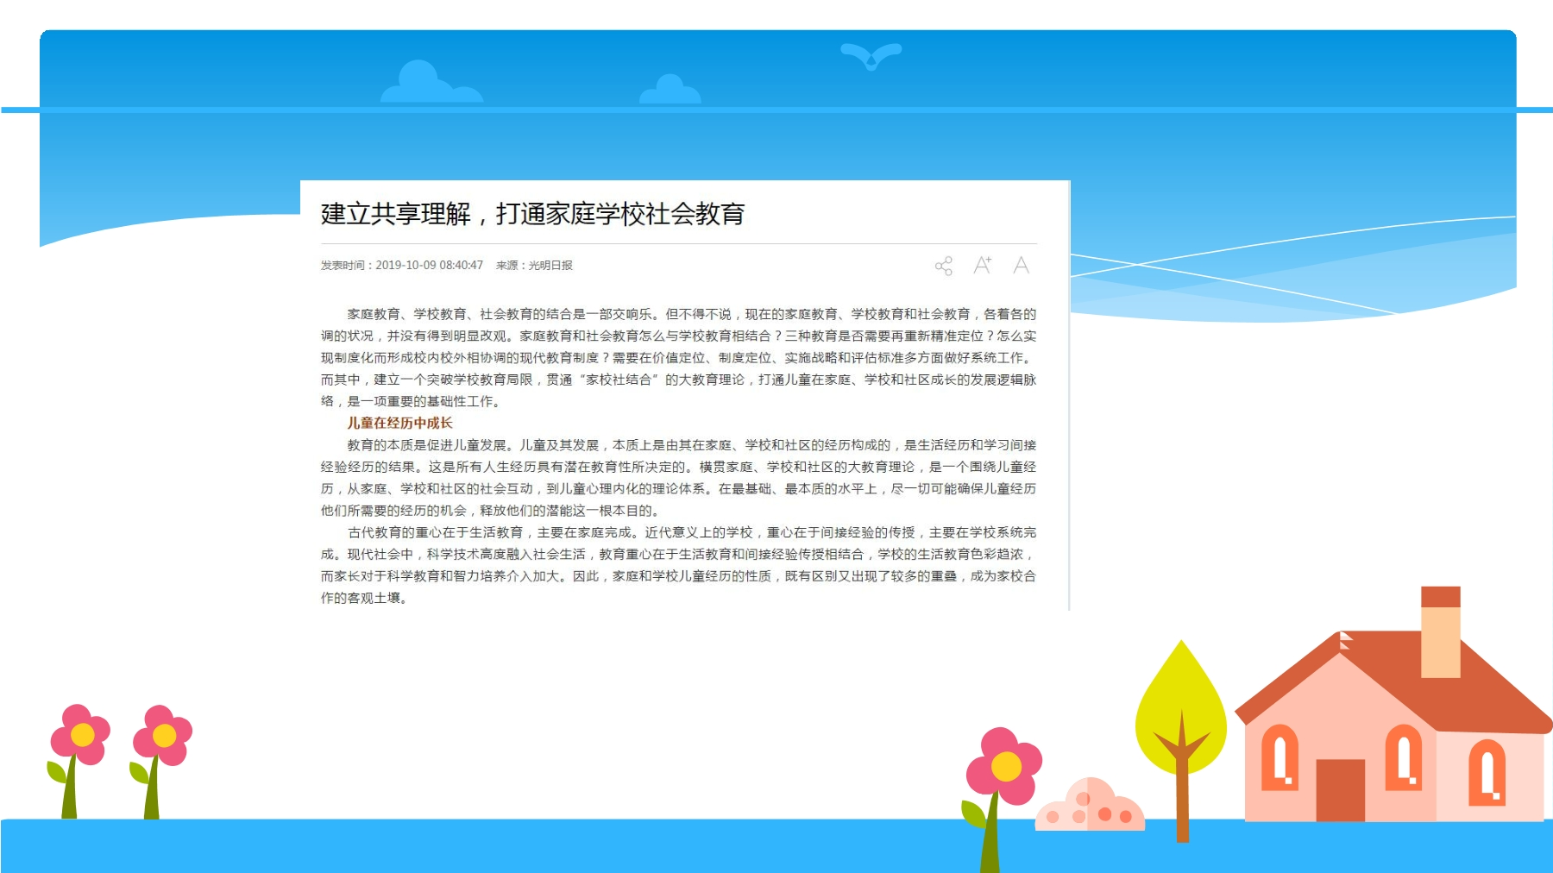Click article title 建立共享理解，打通家庭学校社会教育
The width and height of the screenshot is (1553, 873).
click(x=532, y=214)
